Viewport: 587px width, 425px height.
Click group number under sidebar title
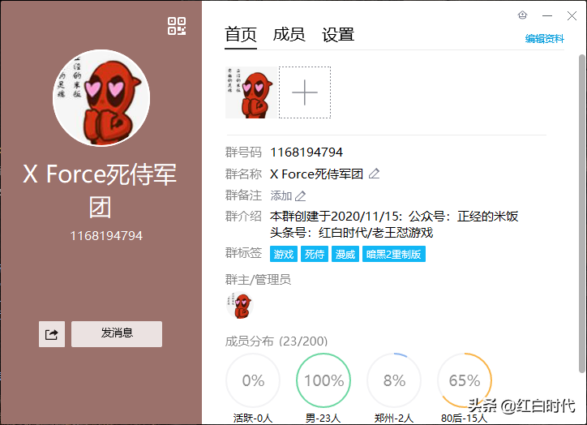[x=106, y=235]
